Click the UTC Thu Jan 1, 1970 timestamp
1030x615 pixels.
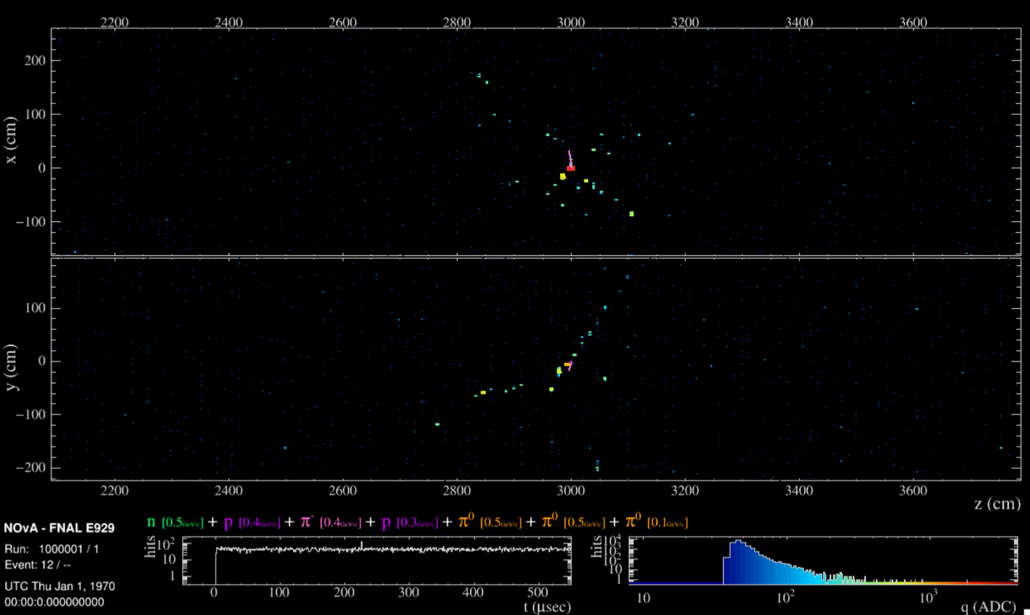pyautogui.click(x=59, y=586)
